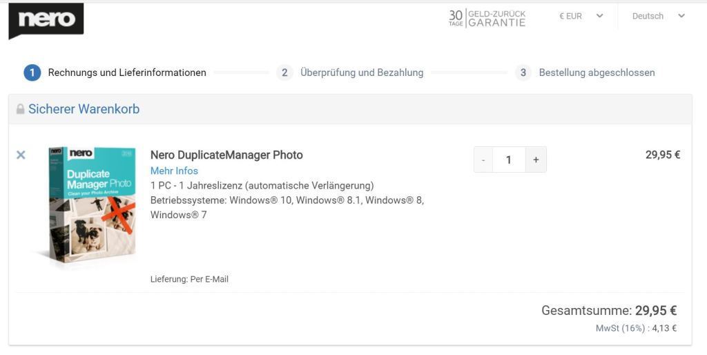Expand the Deutsch language selector
707x355 pixels.
pos(658,16)
